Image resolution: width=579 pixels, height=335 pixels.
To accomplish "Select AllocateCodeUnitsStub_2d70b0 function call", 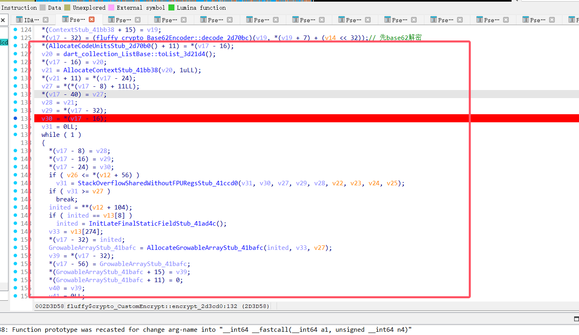I will (100, 46).
